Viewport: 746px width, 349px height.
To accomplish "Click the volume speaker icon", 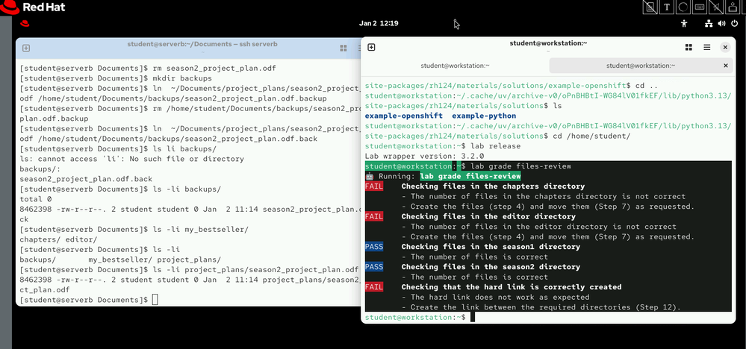I will 721,23.
